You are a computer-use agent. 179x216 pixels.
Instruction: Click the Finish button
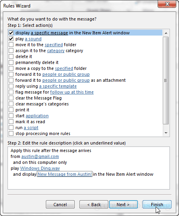point(157,205)
